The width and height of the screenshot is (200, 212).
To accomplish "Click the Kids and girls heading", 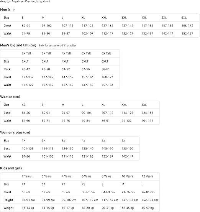I will (x=11, y=168).
